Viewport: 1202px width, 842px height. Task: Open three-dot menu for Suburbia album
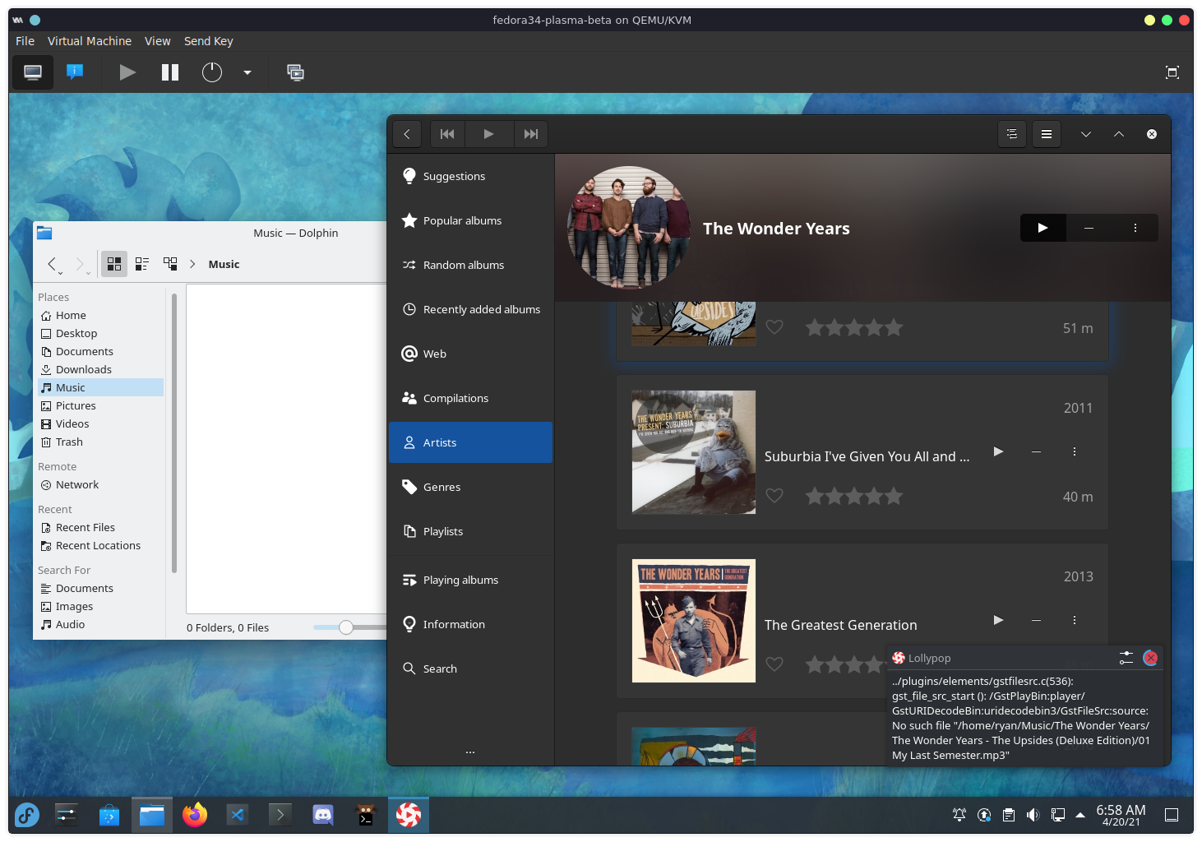pyautogui.click(x=1074, y=451)
